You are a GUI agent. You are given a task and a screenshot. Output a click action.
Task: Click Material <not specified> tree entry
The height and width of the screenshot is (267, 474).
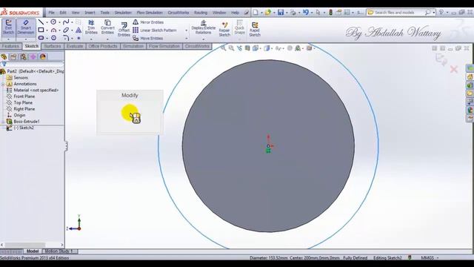(36, 90)
